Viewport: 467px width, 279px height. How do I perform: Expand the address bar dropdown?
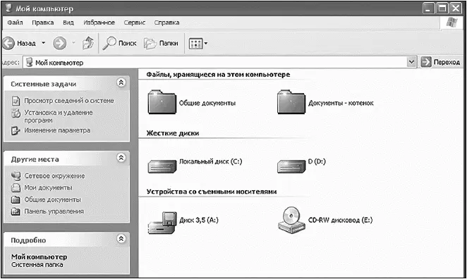click(x=411, y=62)
